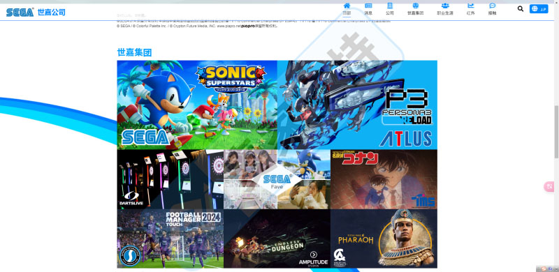Click the Endless Dungeon arrow button
Screen dimensions: 559x272
click(313, 255)
